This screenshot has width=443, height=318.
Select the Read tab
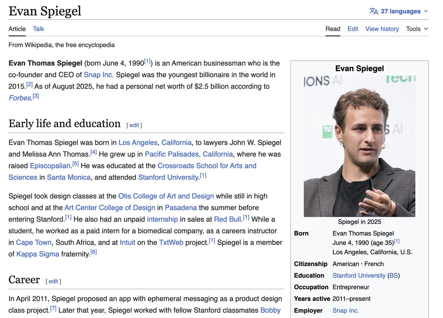pos(333,29)
